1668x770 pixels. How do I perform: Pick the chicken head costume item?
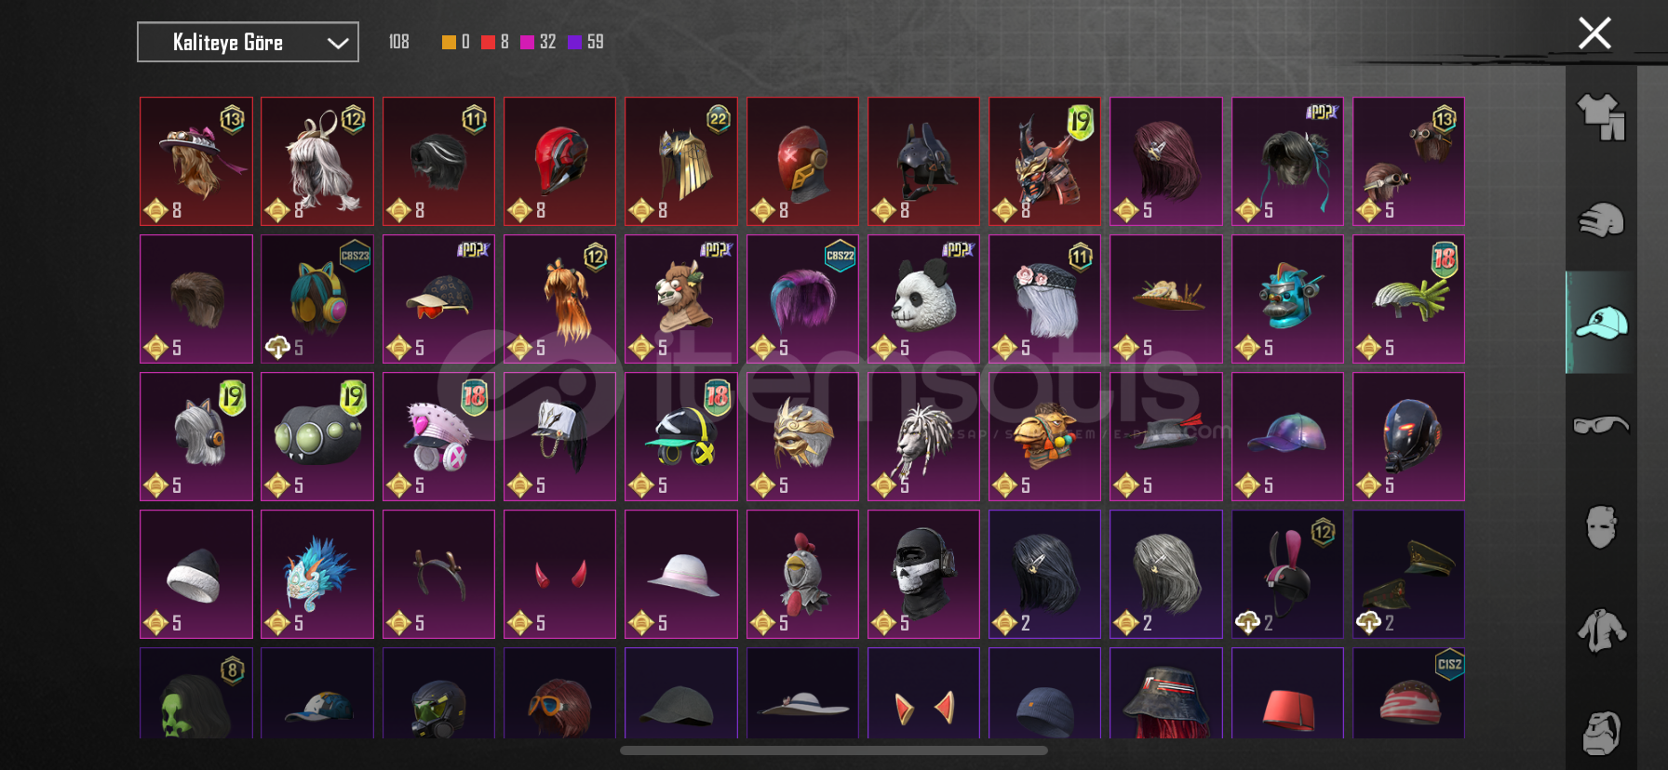click(x=802, y=574)
